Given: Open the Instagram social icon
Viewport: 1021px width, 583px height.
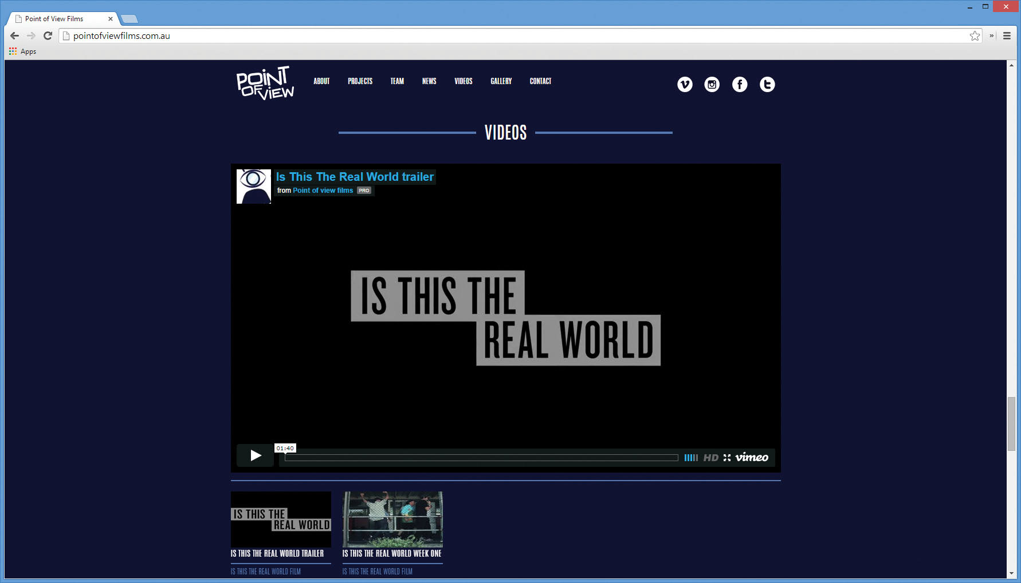Looking at the screenshot, I should [712, 85].
